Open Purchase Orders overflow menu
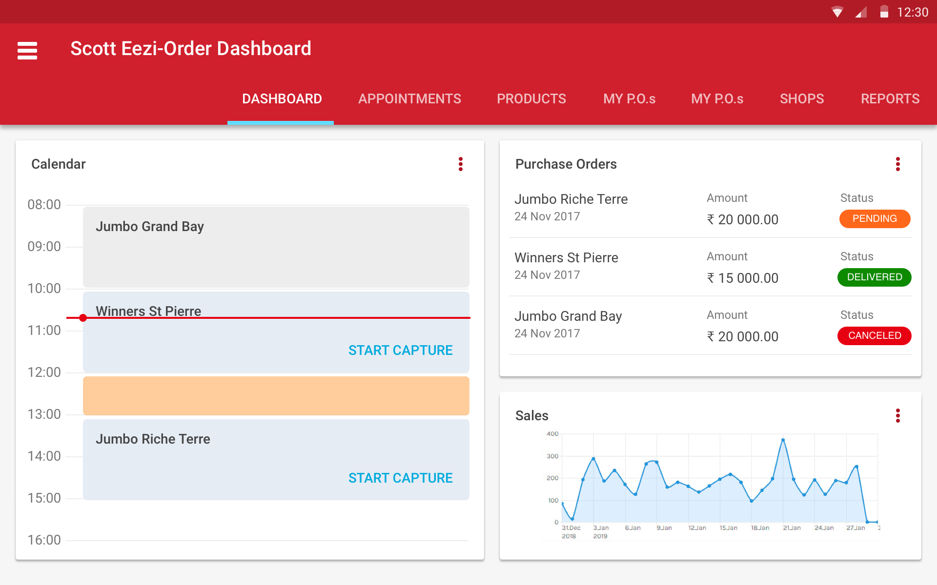 [897, 164]
